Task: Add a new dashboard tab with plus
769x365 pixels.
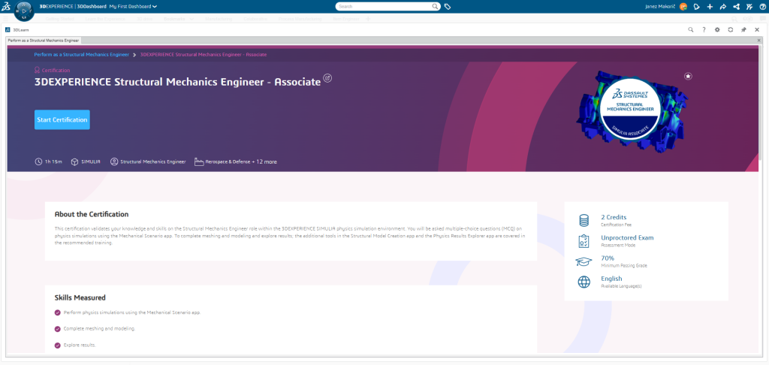Action: click(x=369, y=19)
